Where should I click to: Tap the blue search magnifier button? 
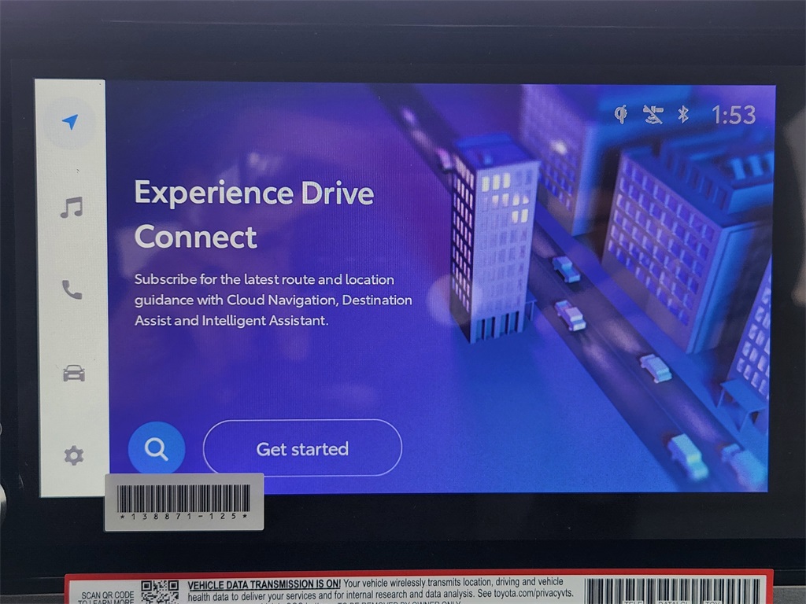(x=157, y=449)
